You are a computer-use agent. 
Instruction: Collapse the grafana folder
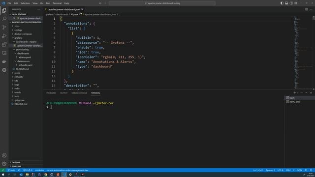click(18, 38)
